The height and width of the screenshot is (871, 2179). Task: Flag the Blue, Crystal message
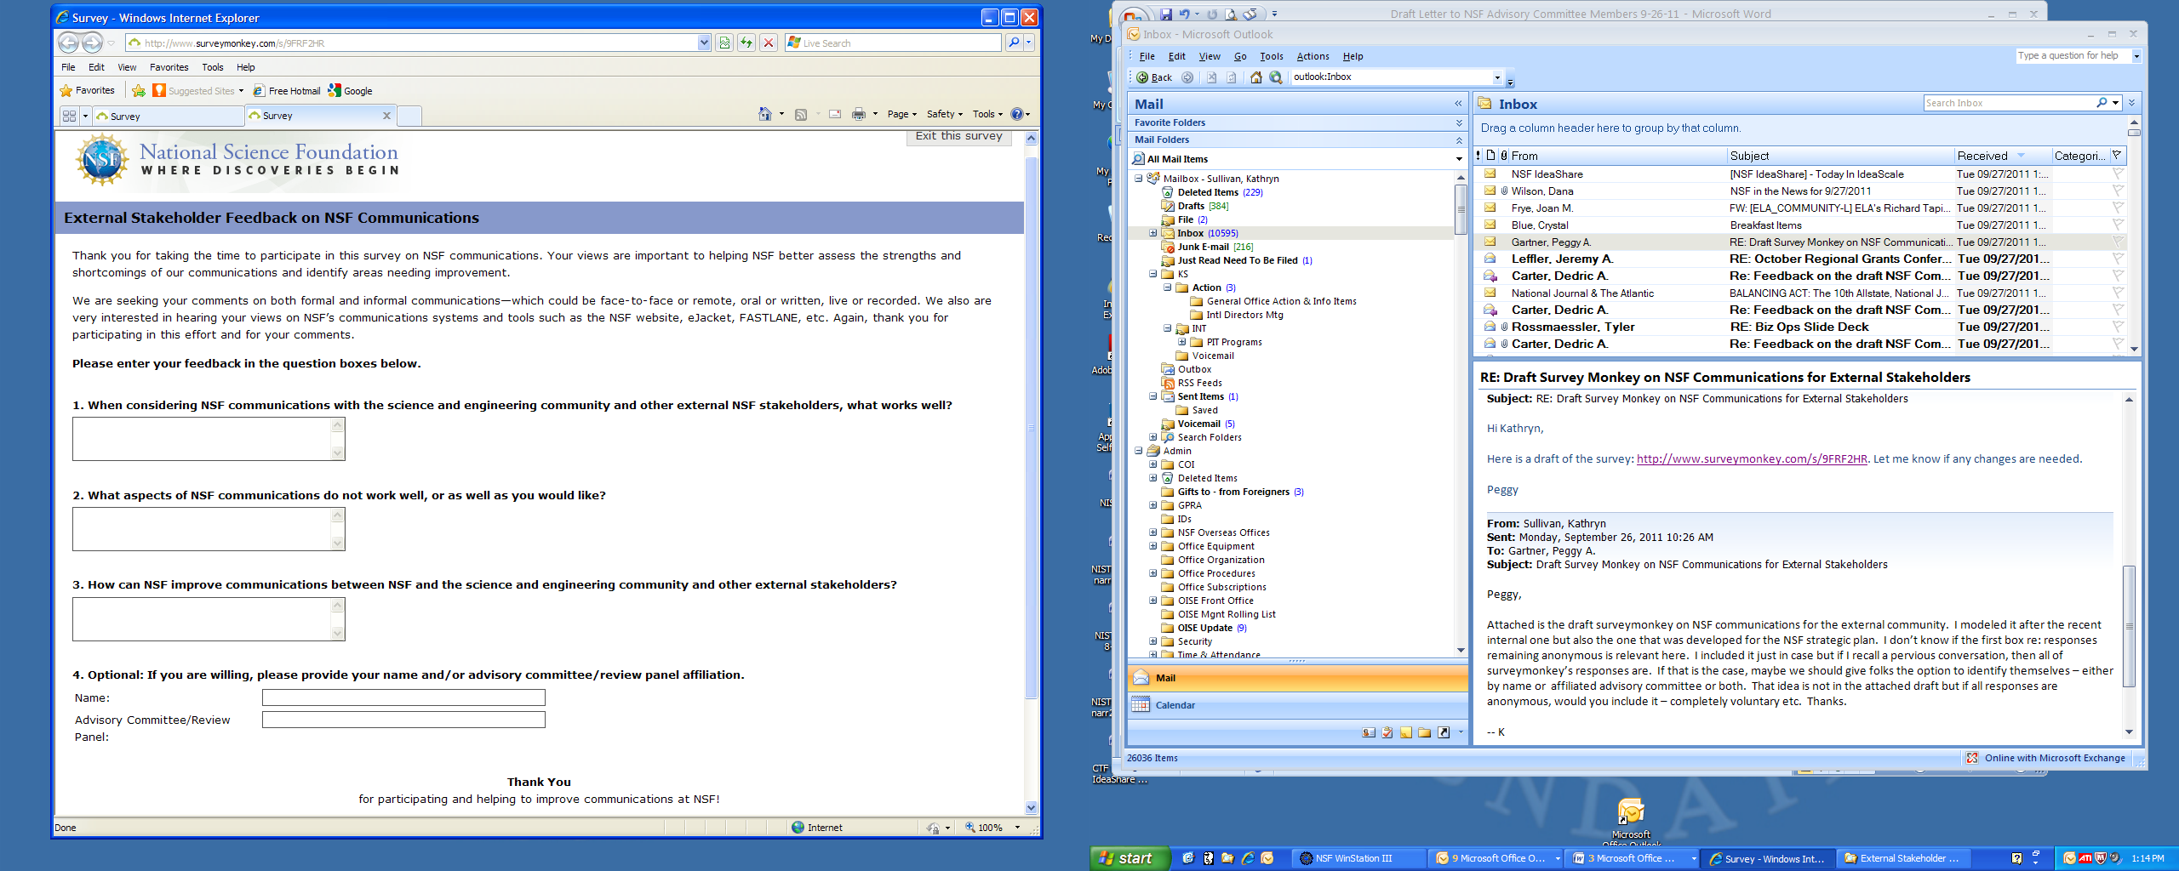click(2118, 225)
